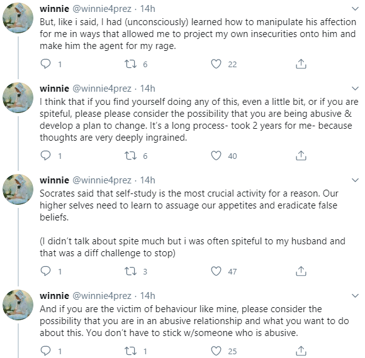Share the tweet about manipulating his affection
365x358 pixels.
point(301,64)
